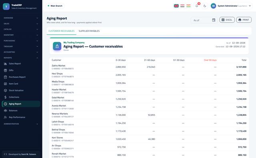Open notifications bell icon
This screenshot has width=256, height=158.
[x=197, y=6]
